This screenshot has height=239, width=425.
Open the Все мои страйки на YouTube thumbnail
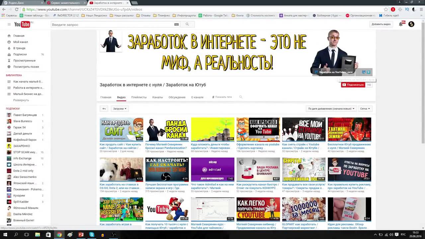tap(304, 129)
